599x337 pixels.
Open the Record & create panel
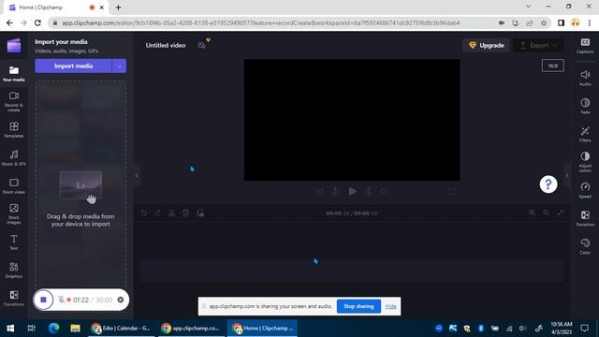[x=14, y=101]
